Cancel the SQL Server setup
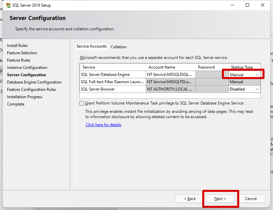 [251, 199]
